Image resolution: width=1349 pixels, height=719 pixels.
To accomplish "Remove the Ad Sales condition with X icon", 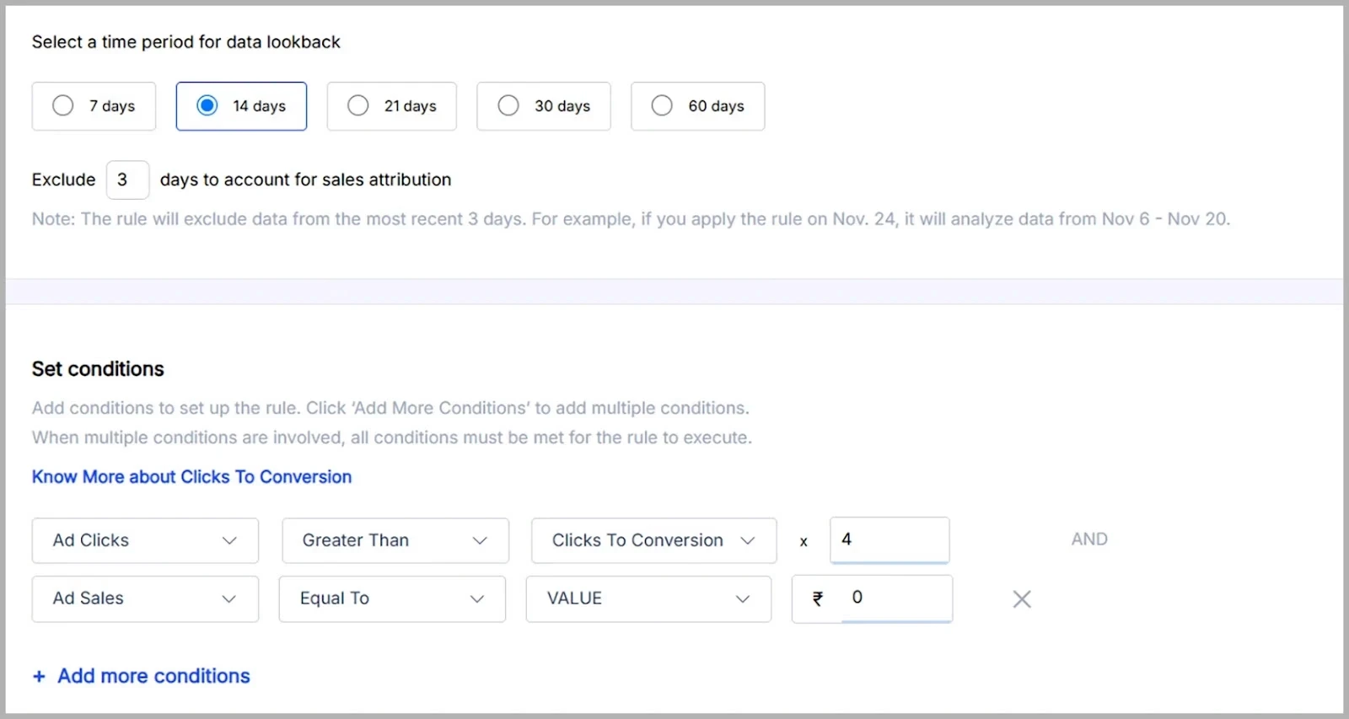I will point(1022,599).
